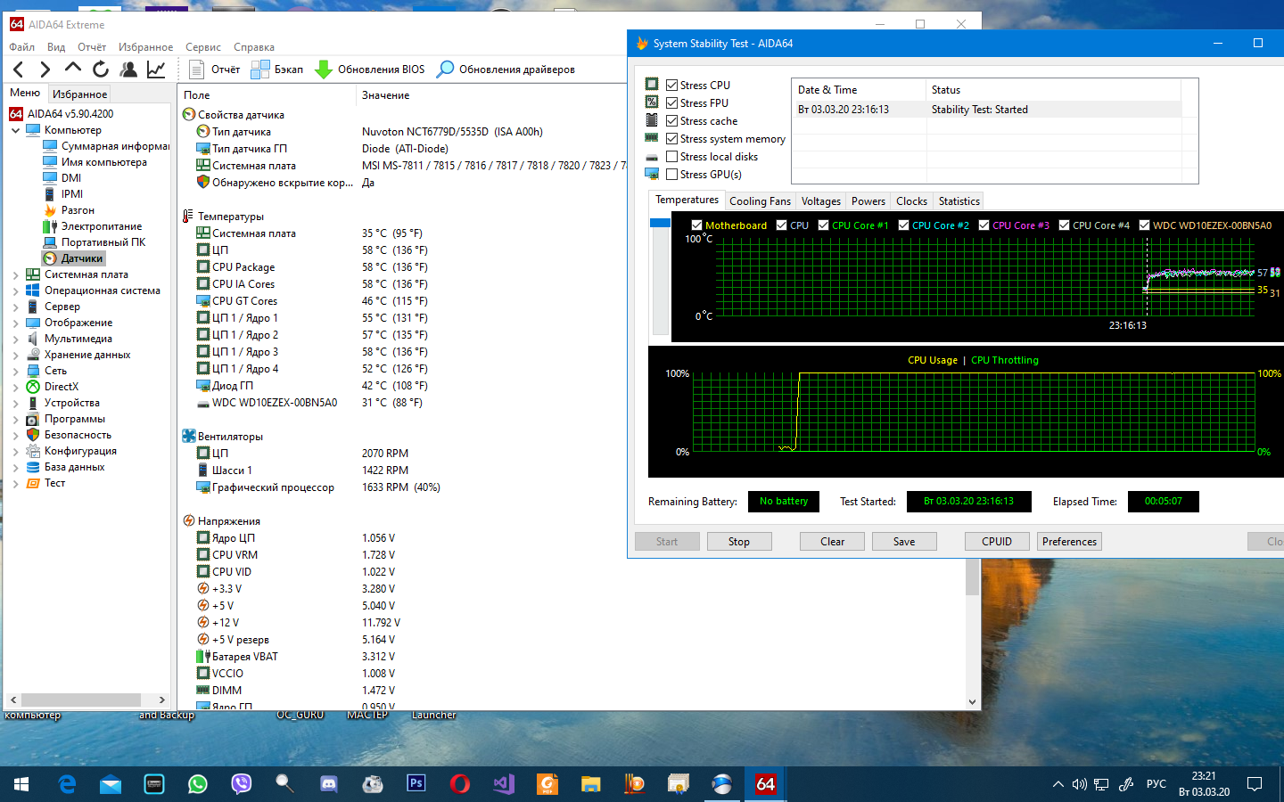Open the Справка menu
The image size is (1284, 802).
tap(254, 47)
